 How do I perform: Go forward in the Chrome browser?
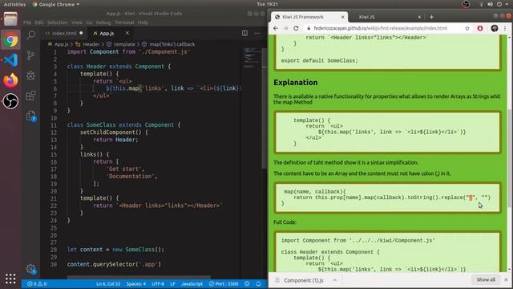285,29
